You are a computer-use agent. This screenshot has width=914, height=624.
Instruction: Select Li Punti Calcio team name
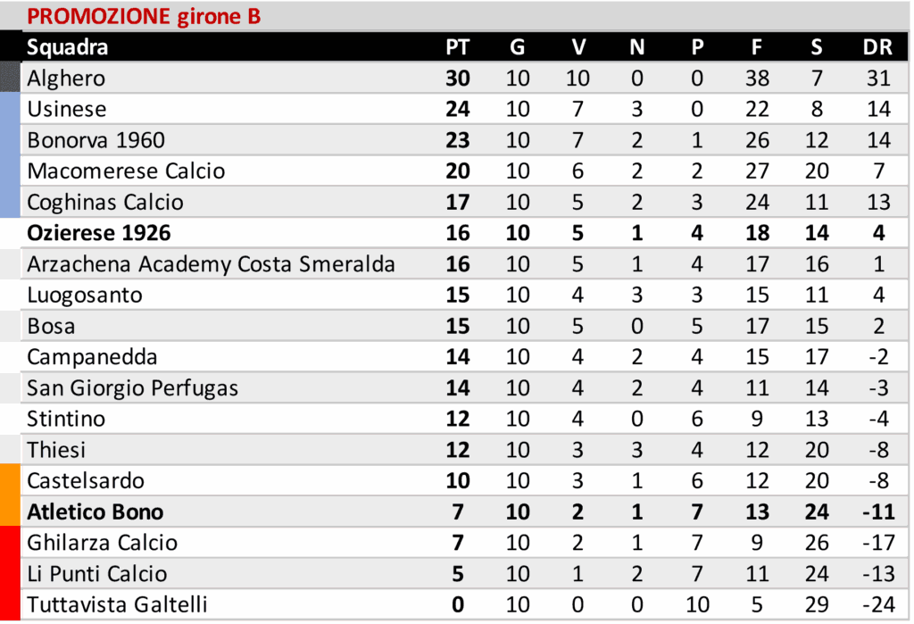click(x=97, y=574)
